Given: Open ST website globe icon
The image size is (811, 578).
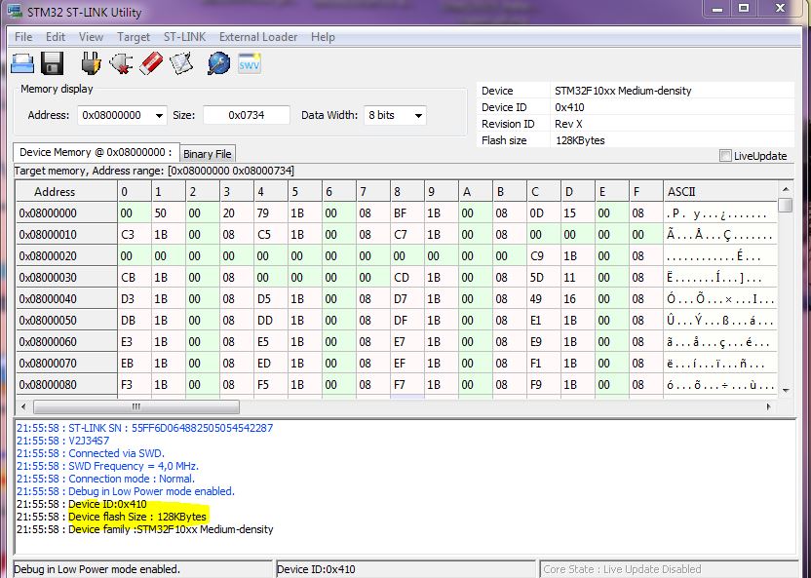Looking at the screenshot, I should tap(218, 63).
